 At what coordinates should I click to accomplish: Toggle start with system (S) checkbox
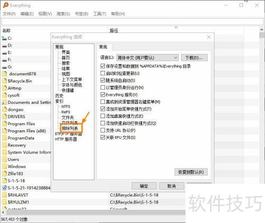coord(103,81)
